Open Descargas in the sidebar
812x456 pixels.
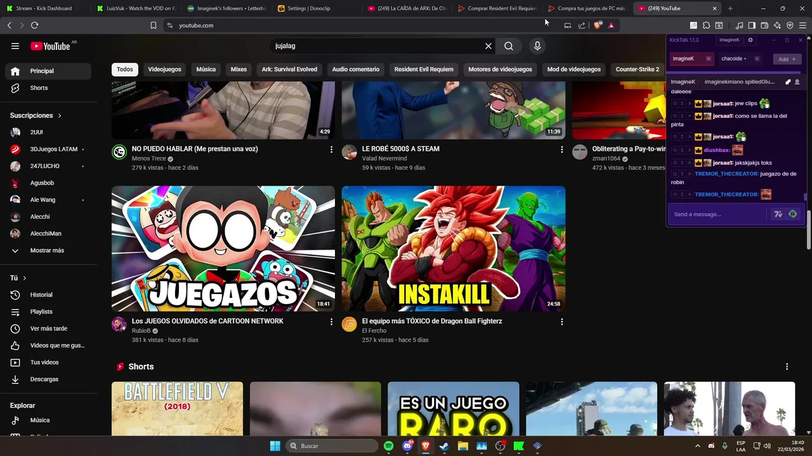(49, 379)
